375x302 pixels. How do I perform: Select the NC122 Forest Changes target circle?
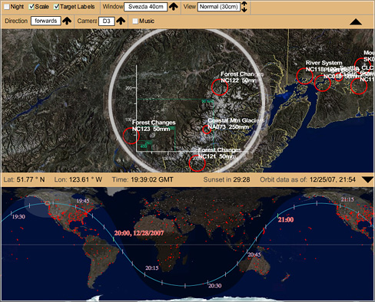(220, 87)
